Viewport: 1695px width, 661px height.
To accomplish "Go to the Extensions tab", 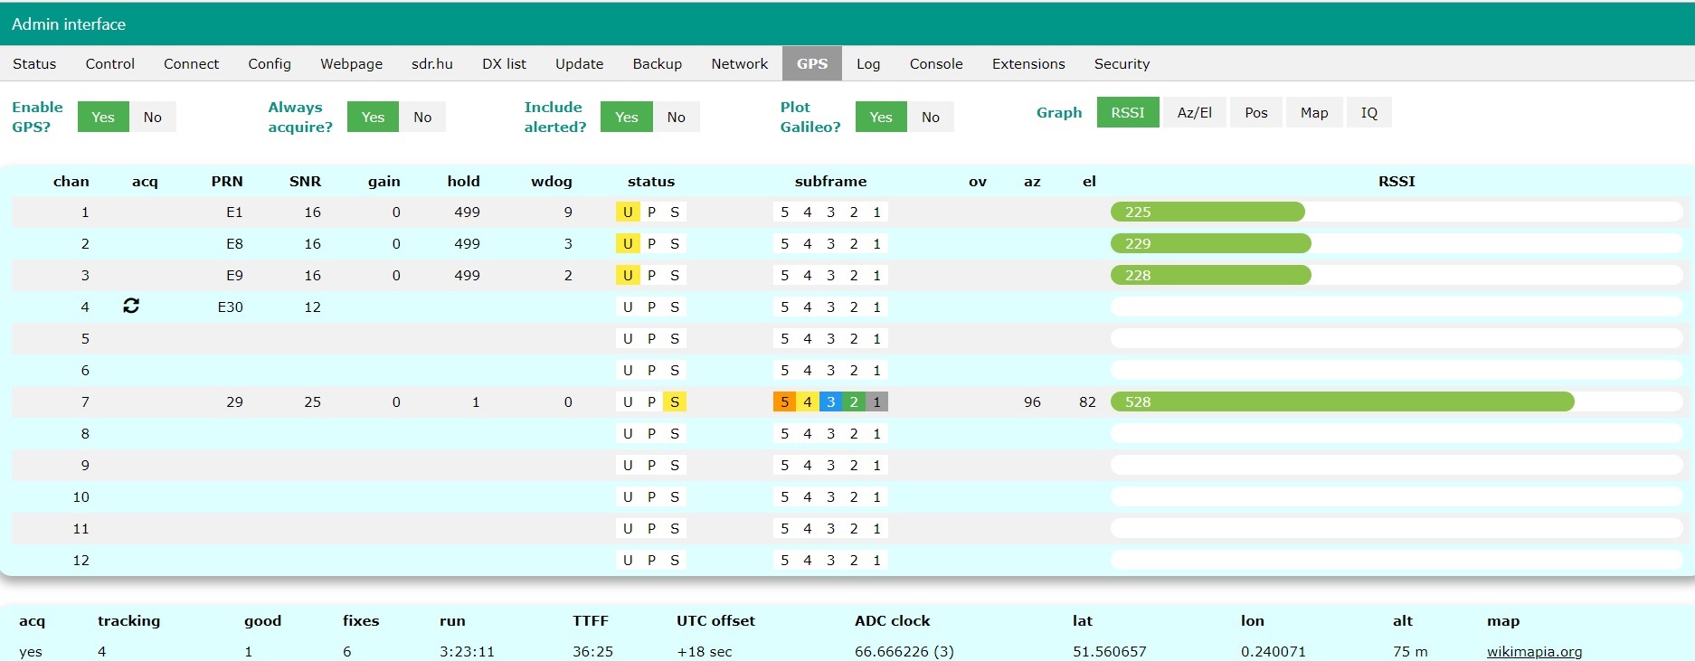I will pyautogui.click(x=1027, y=64).
